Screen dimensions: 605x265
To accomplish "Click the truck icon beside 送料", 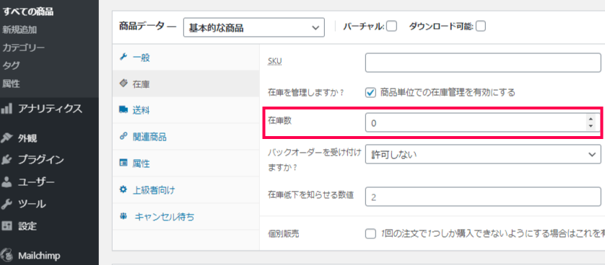I will pyautogui.click(x=123, y=110).
